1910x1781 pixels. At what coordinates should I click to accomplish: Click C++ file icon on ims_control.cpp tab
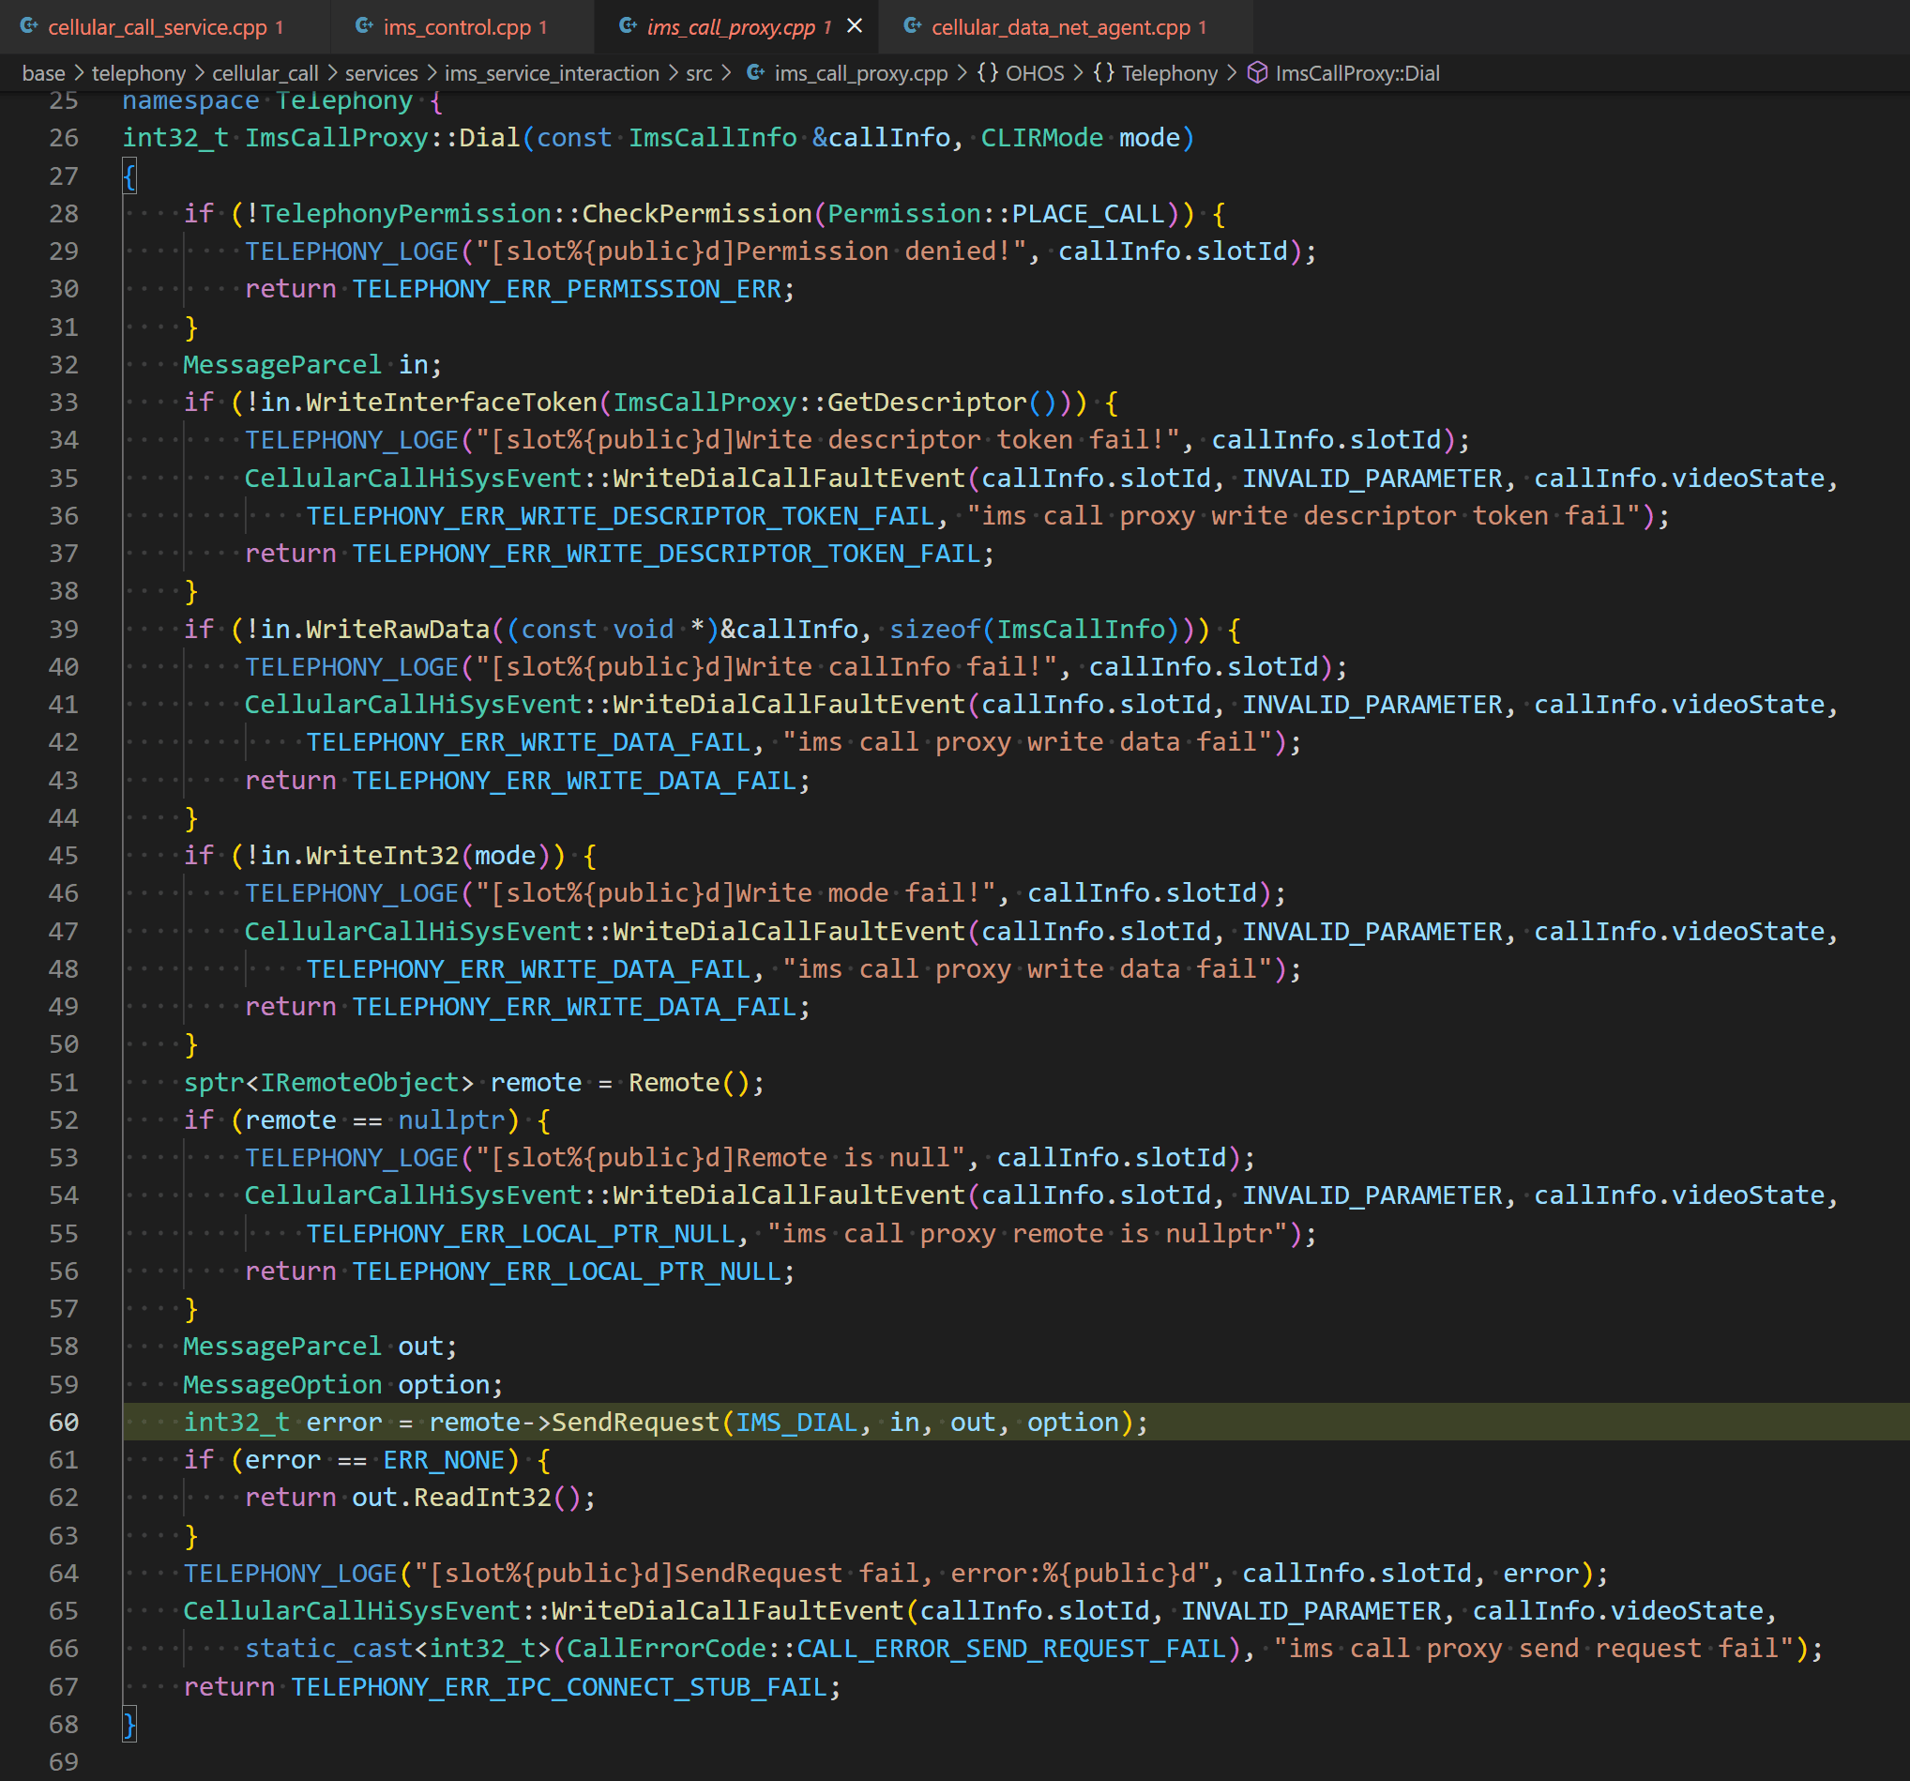click(x=364, y=27)
